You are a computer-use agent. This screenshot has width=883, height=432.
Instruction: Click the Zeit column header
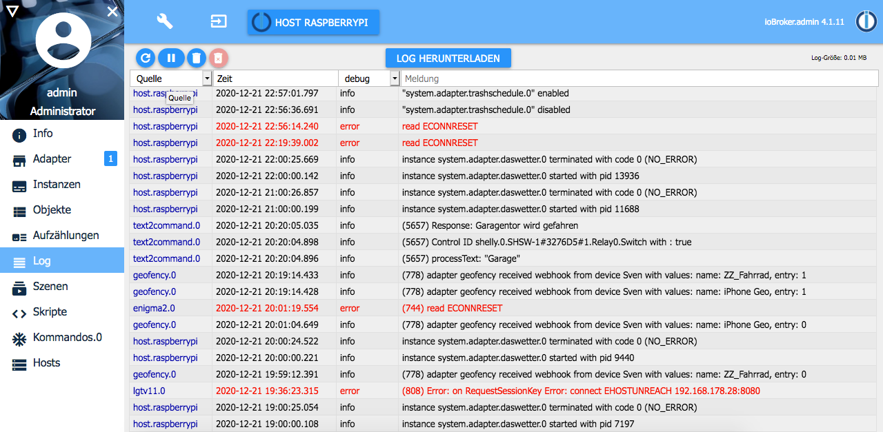tap(275, 79)
